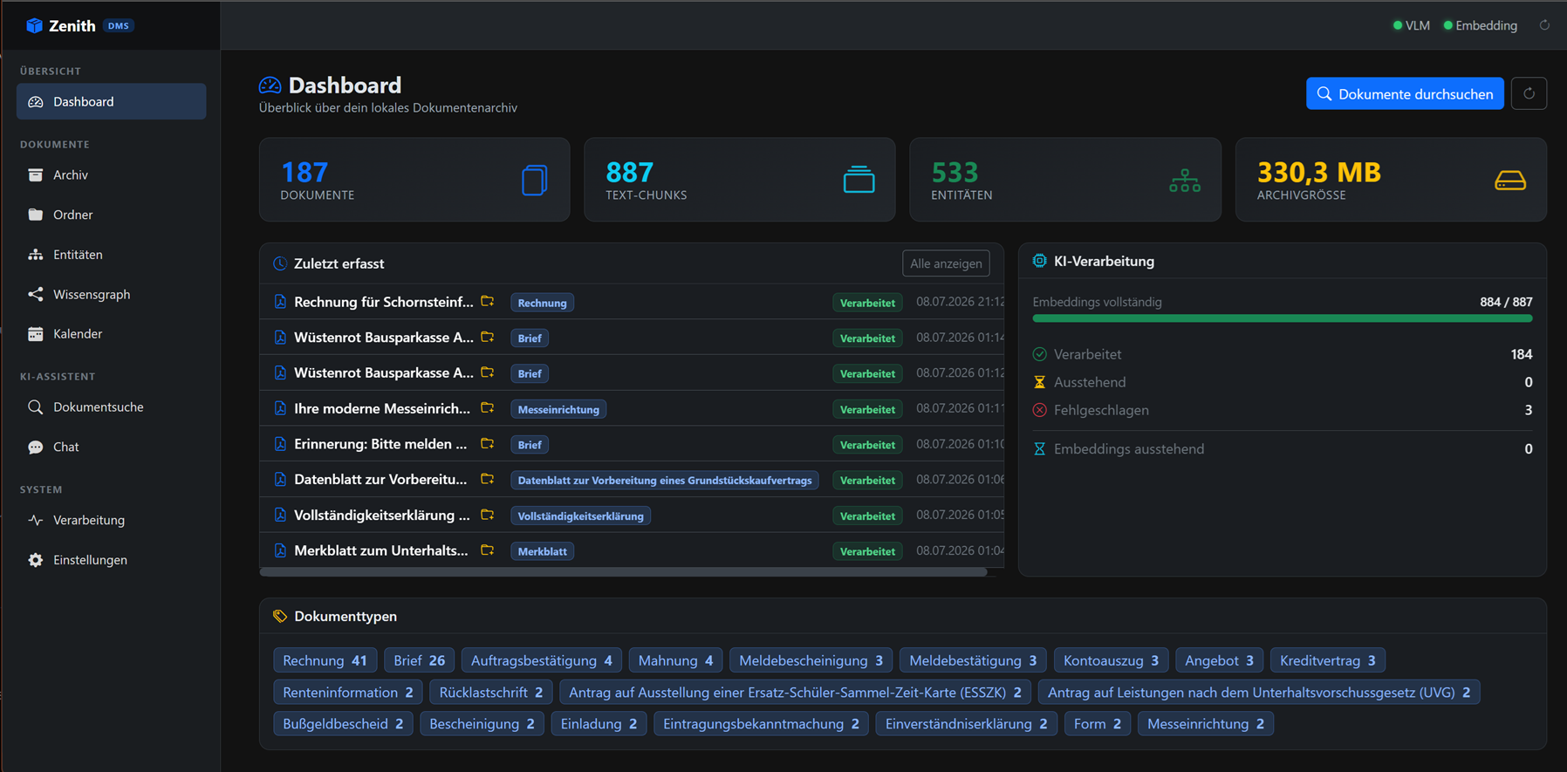Click the Zenith cube logo icon
The image size is (1567, 772).
34,25
